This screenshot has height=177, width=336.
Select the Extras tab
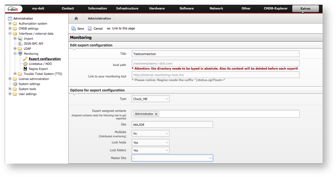tap(305, 9)
